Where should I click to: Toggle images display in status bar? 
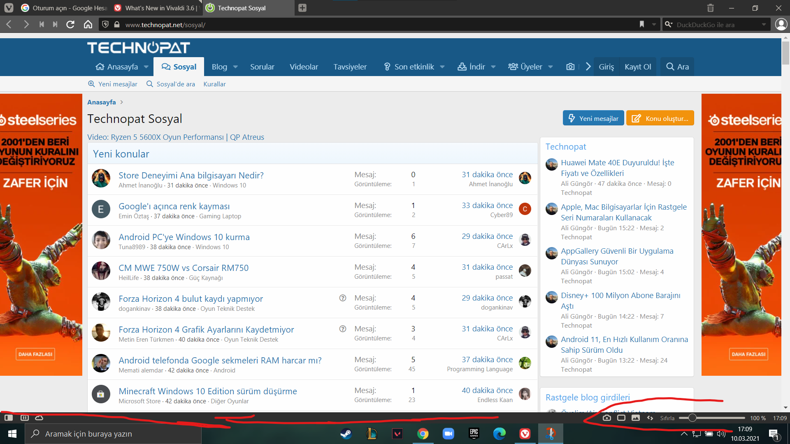pos(636,418)
